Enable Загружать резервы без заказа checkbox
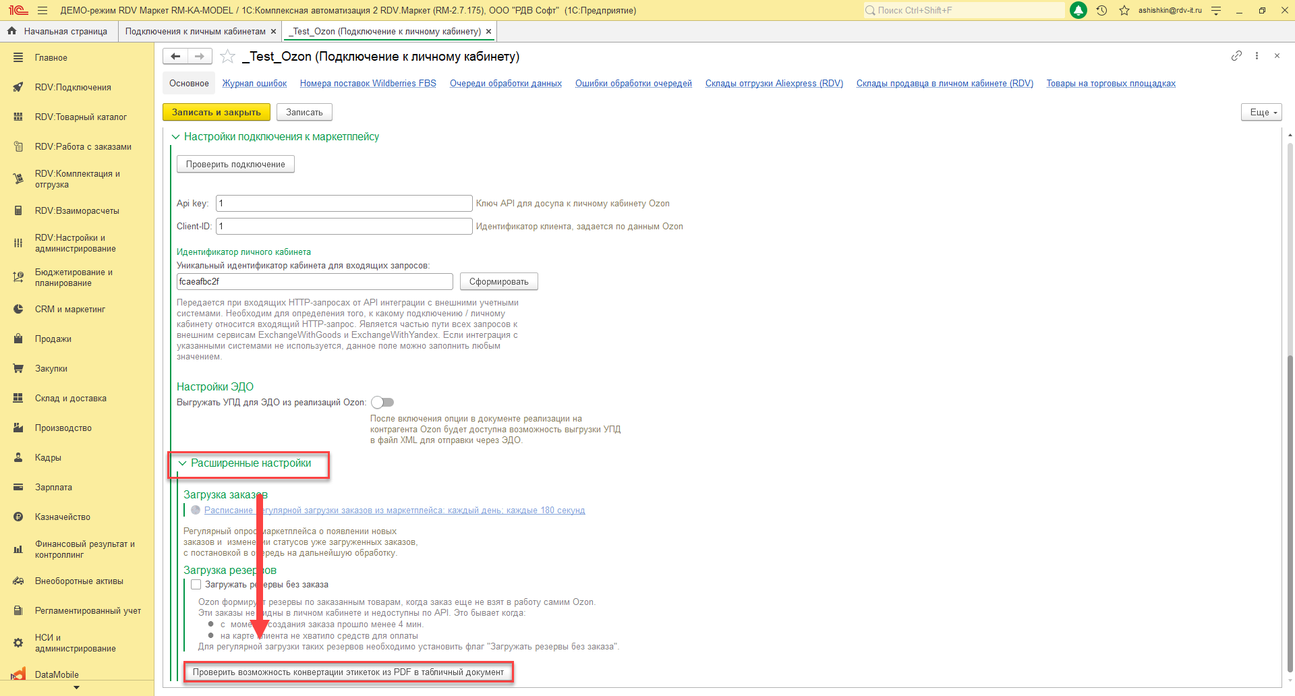The width and height of the screenshot is (1295, 696). 196,585
